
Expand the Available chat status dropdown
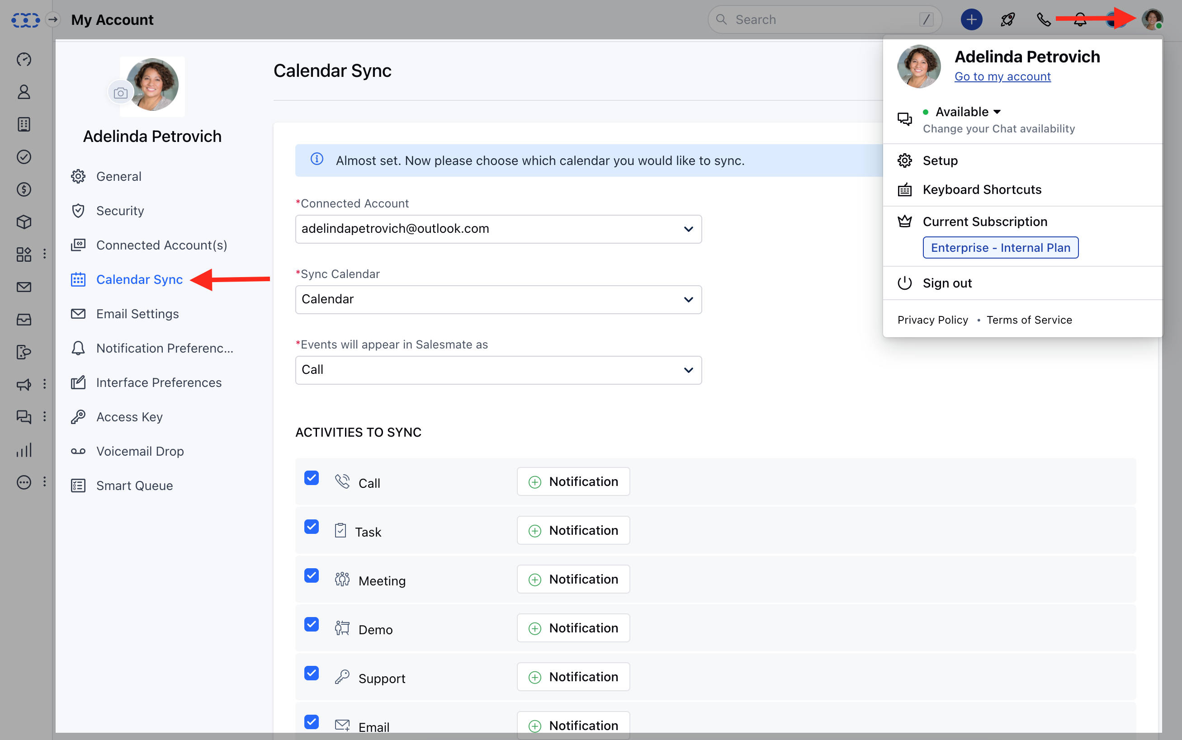point(968,112)
